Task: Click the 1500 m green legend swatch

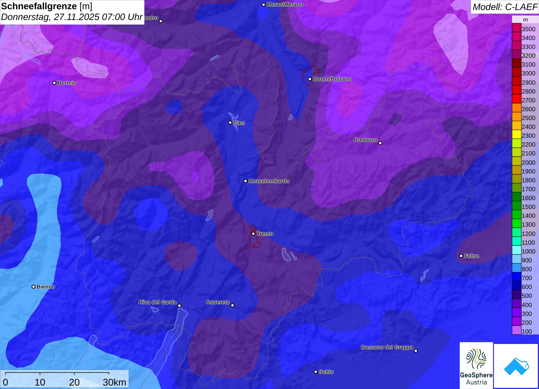Action: 516,205
